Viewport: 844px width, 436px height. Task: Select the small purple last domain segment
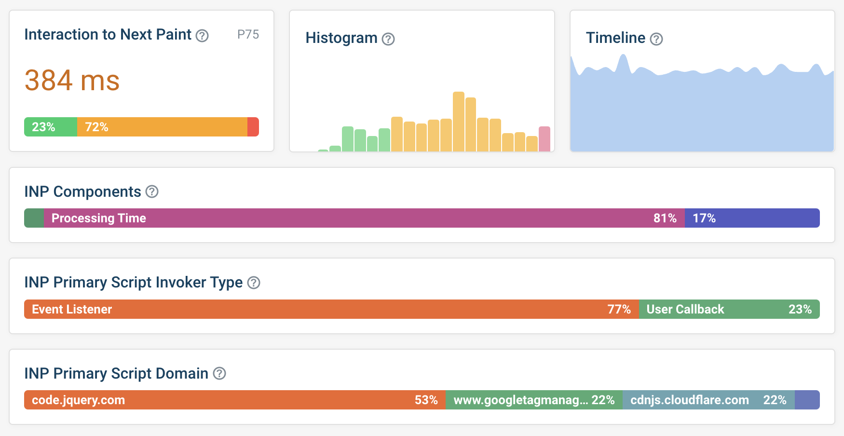pos(807,400)
